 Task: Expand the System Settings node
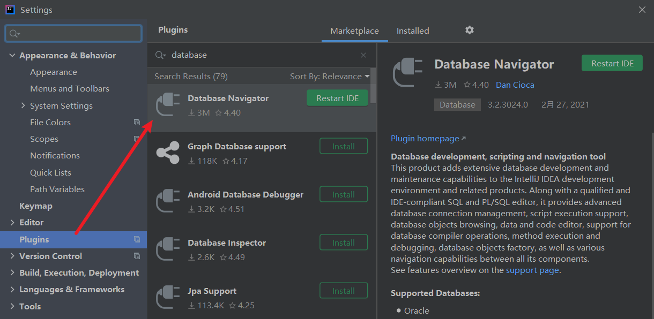click(23, 105)
